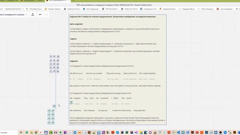Open Skype from the taskbar

pos(117,132)
